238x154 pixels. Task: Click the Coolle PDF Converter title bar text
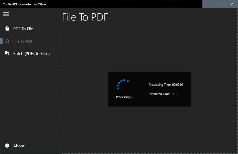(x=24, y=4)
